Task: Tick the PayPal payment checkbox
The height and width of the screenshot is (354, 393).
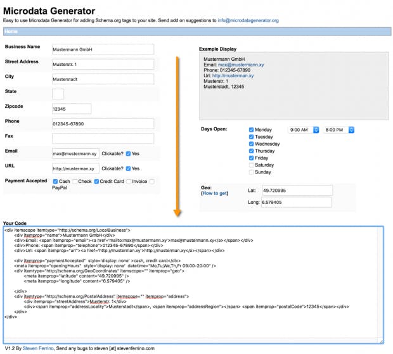Action: click(x=151, y=181)
